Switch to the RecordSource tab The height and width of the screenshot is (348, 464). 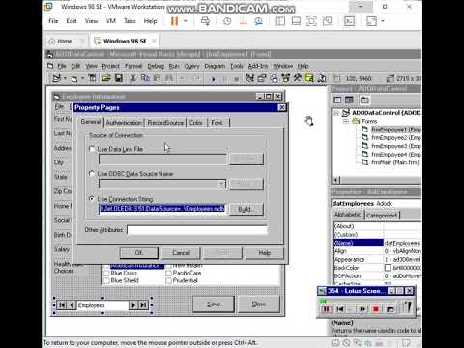[x=165, y=123]
